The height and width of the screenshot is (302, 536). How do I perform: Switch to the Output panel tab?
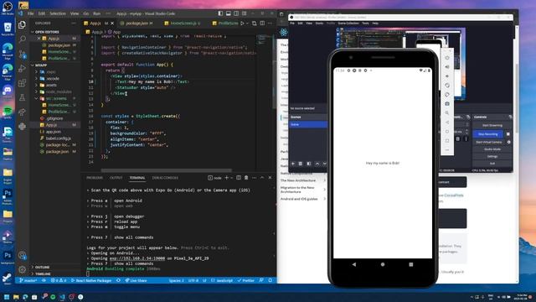[x=116, y=178]
